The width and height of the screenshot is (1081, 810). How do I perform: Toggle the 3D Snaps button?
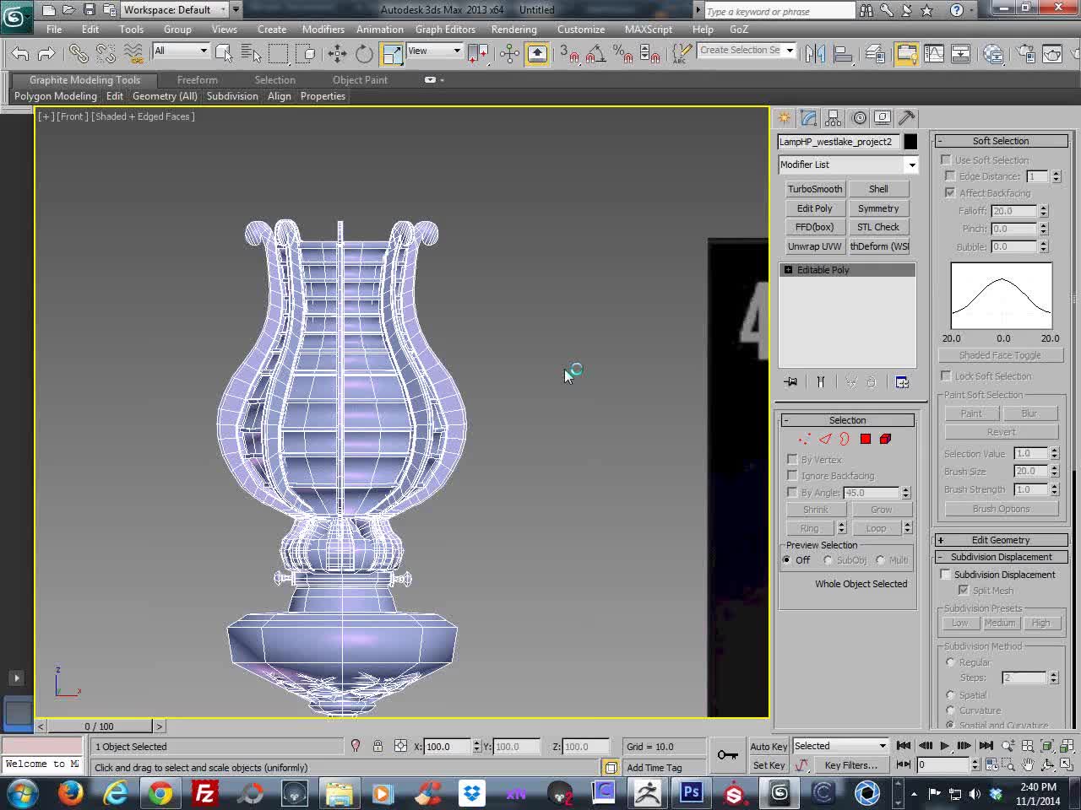[568, 53]
